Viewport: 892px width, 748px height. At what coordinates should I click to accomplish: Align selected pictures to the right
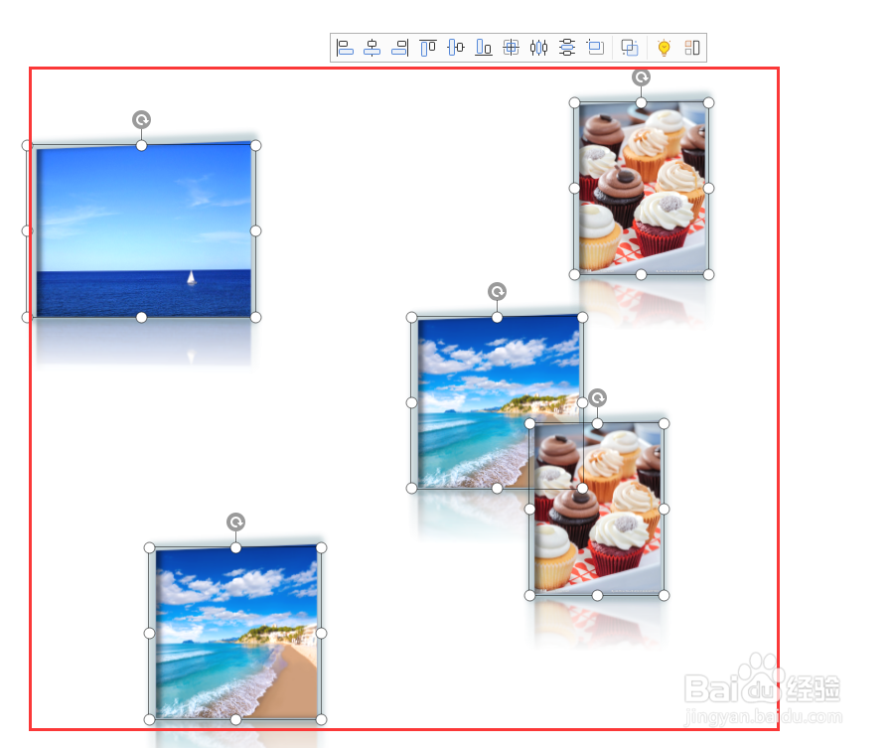[400, 48]
